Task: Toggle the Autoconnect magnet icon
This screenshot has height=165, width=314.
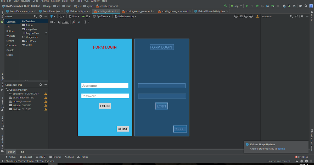Action: click(59, 22)
